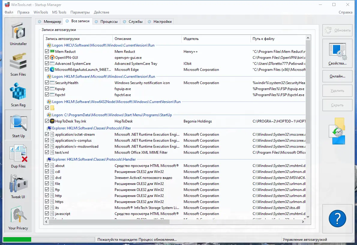Switch to the Службы tab

pos(133,22)
